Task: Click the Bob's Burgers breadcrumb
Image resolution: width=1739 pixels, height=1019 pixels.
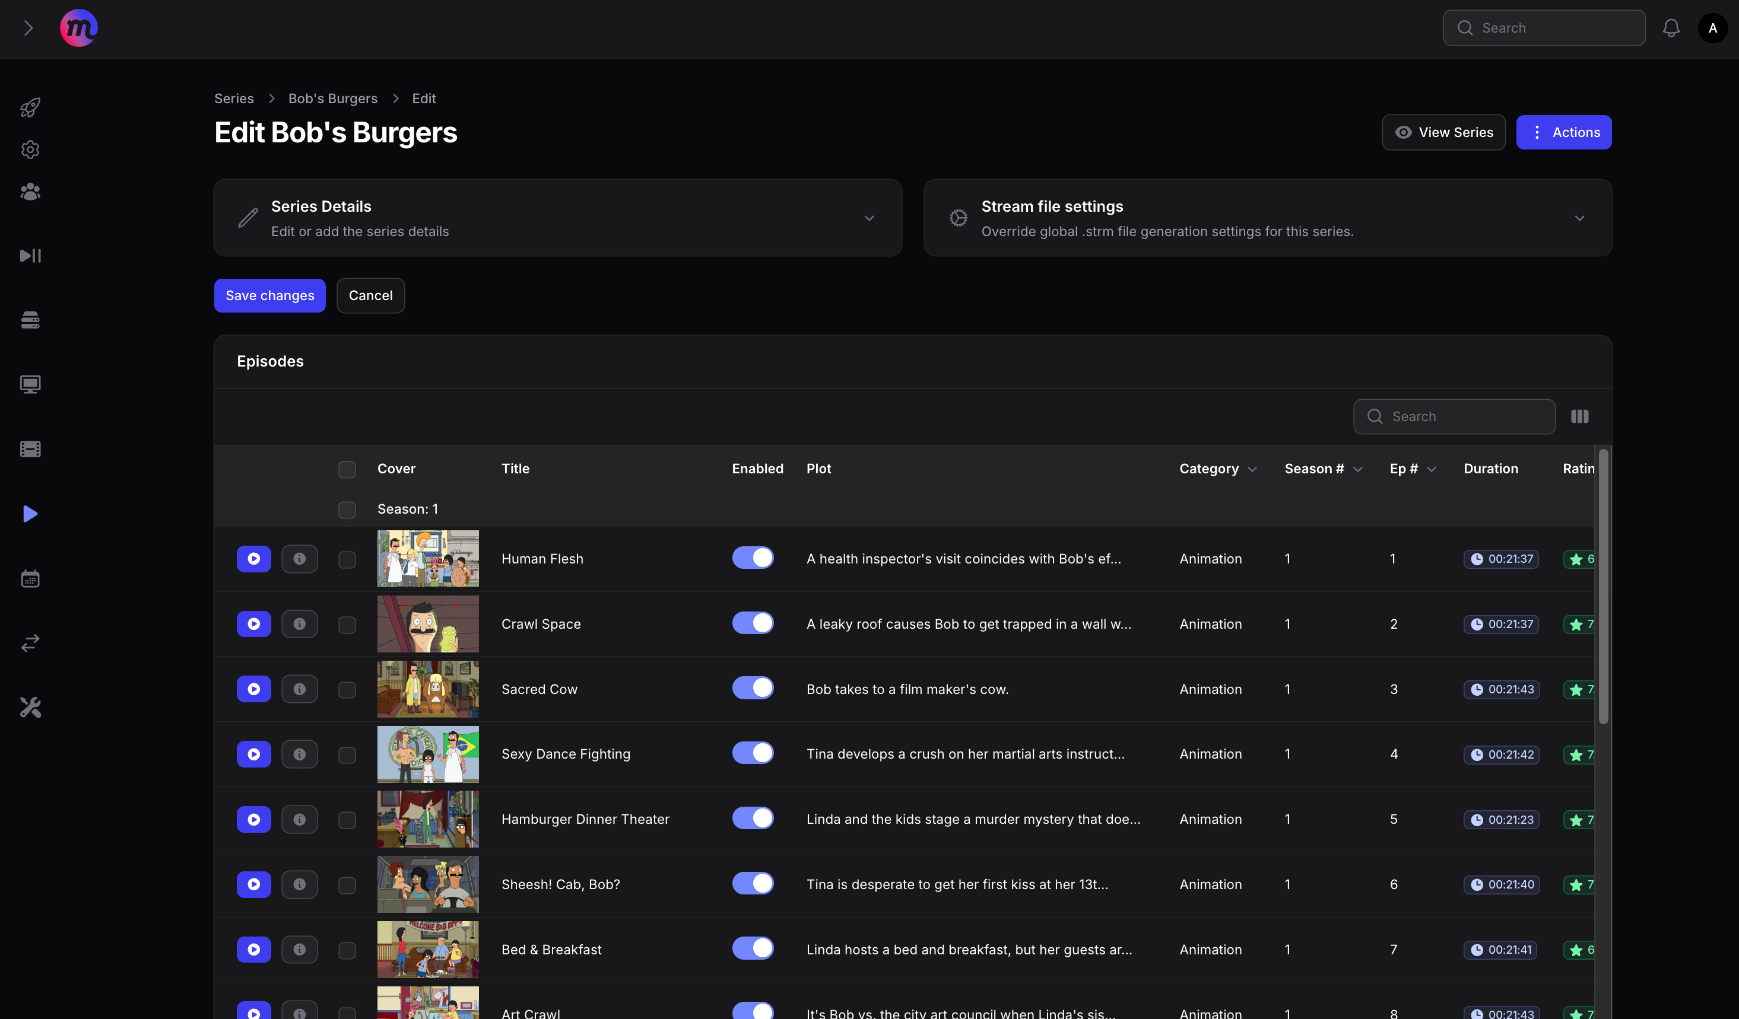Action: tap(332, 98)
